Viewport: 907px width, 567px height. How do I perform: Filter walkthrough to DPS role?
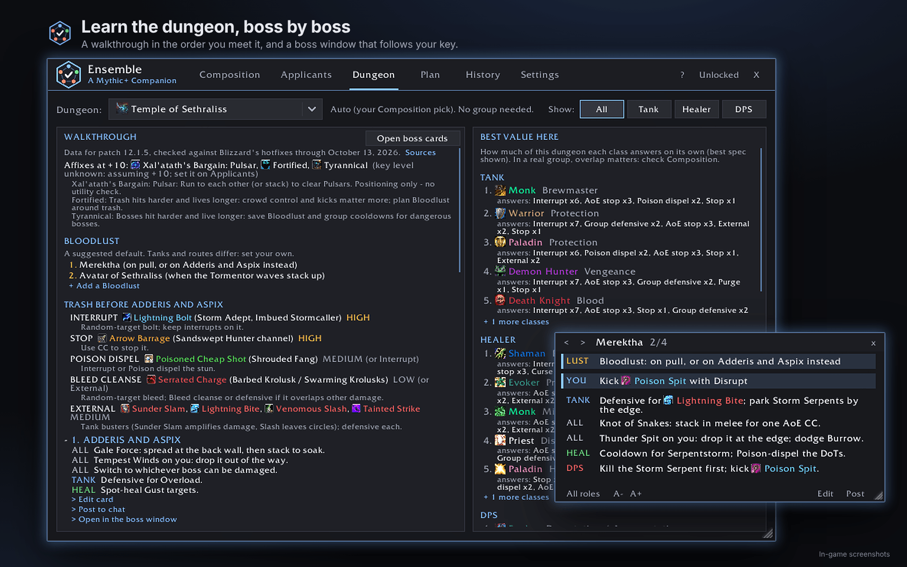[x=744, y=109]
